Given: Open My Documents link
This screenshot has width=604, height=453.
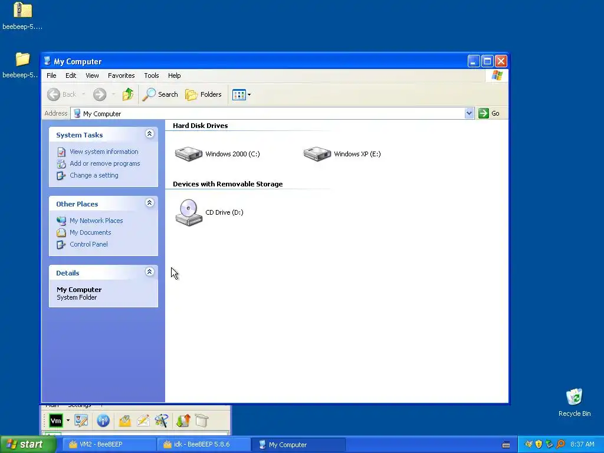Looking at the screenshot, I should click(90, 232).
